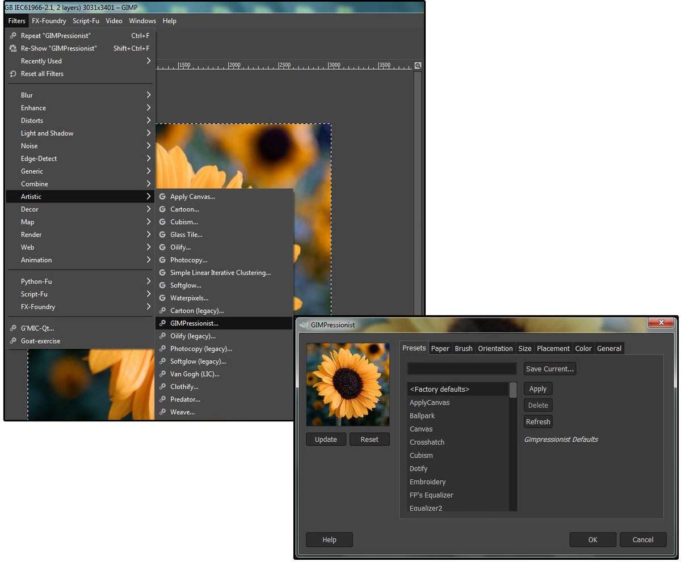Expand the Recently Used submenu
The image size is (681, 562).
[x=80, y=61]
